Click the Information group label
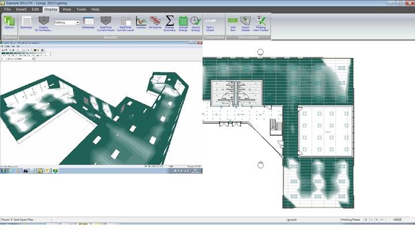415x233 pixels. 248,37
